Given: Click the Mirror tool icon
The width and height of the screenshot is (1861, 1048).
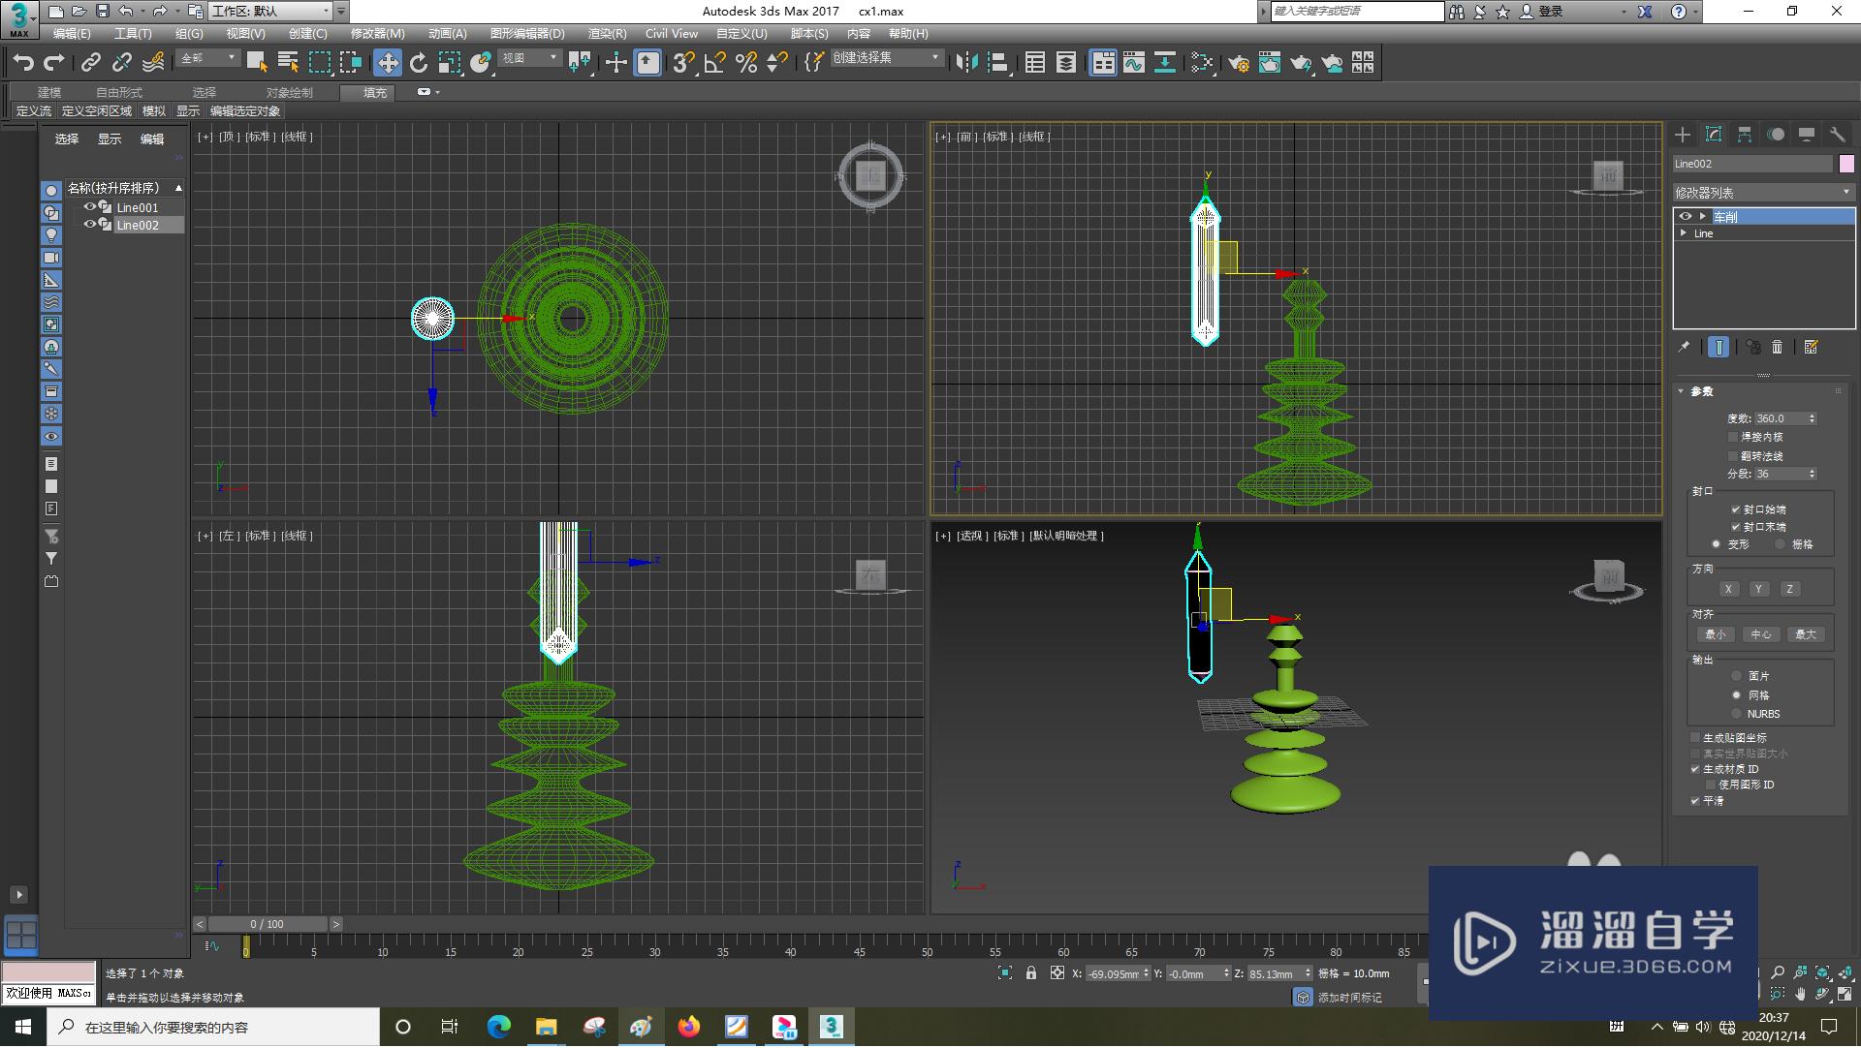Looking at the screenshot, I should click(966, 63).
